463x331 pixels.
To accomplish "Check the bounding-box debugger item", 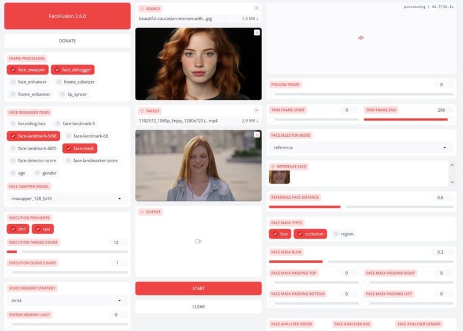I will [x=28, y=123].
